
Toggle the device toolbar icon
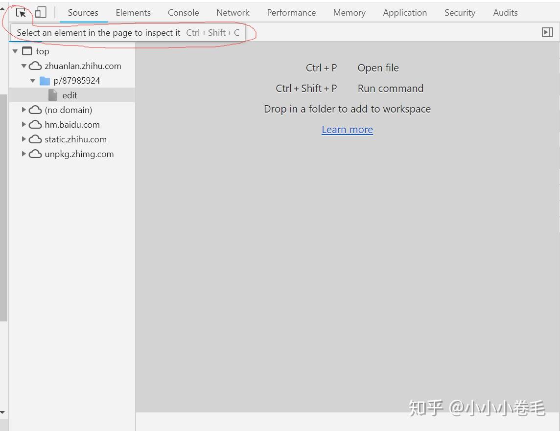(x=41, y=13)
